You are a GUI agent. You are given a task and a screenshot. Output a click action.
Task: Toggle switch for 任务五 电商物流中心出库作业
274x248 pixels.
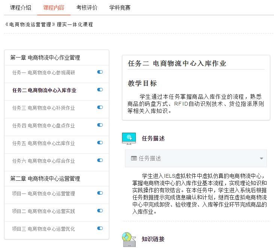[x=100, y=143]
